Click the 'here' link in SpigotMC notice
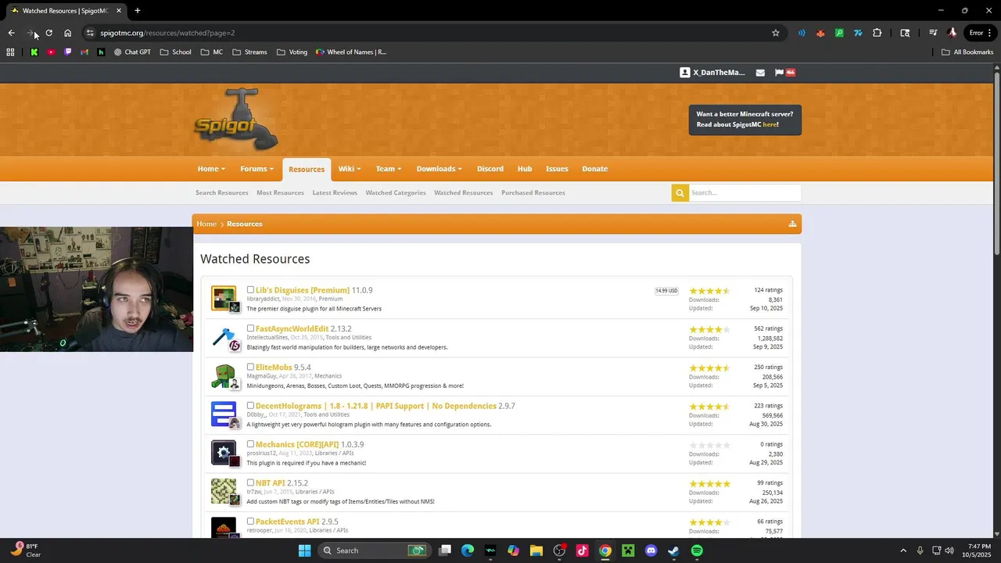1001x563 pixels. 770,124
